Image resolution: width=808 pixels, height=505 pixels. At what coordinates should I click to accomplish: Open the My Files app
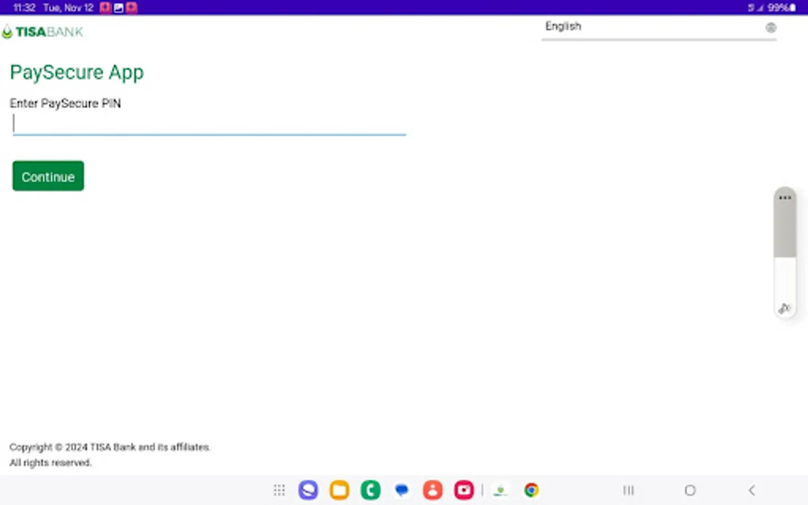(339, 490)
